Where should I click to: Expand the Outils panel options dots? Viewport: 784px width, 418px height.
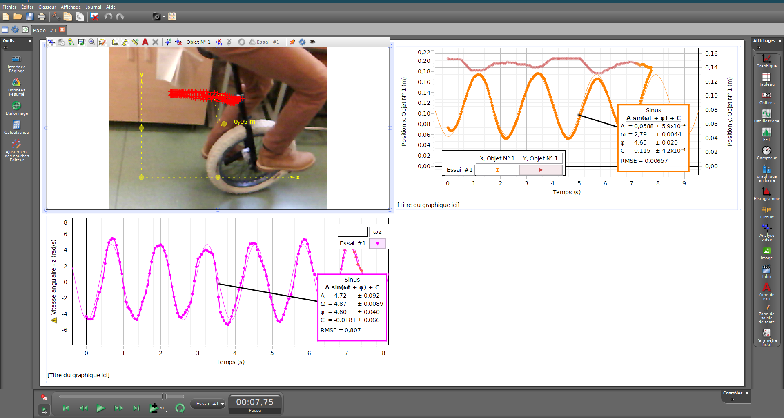(x=6, y=47)
